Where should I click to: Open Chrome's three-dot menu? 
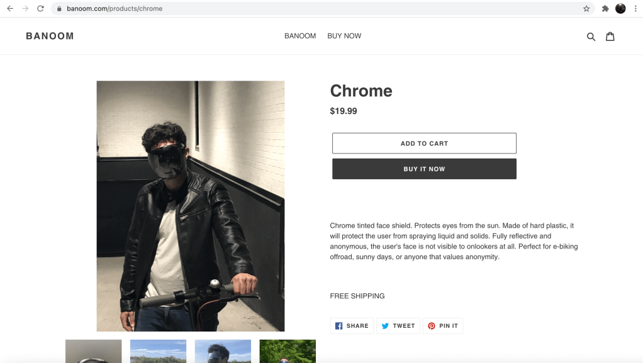[x=635, y=9]
